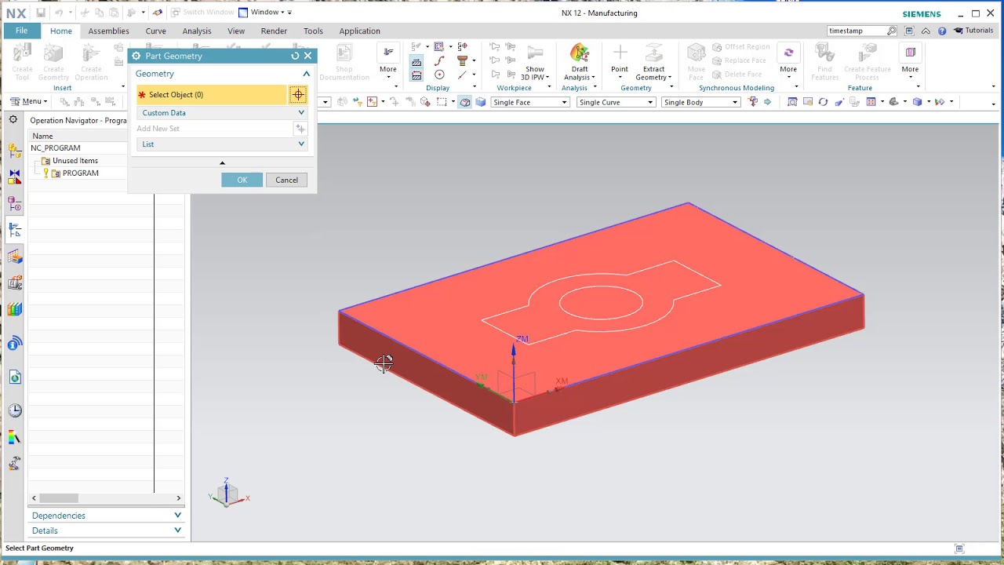Expand the Dependencies panel

tap(107, 516)
